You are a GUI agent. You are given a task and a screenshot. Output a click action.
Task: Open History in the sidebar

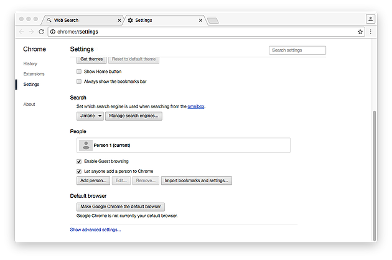[30, 63]
